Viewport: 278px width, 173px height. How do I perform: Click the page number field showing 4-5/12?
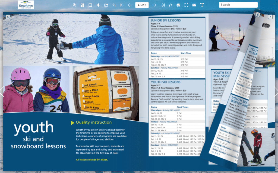[x=142, y=5]
